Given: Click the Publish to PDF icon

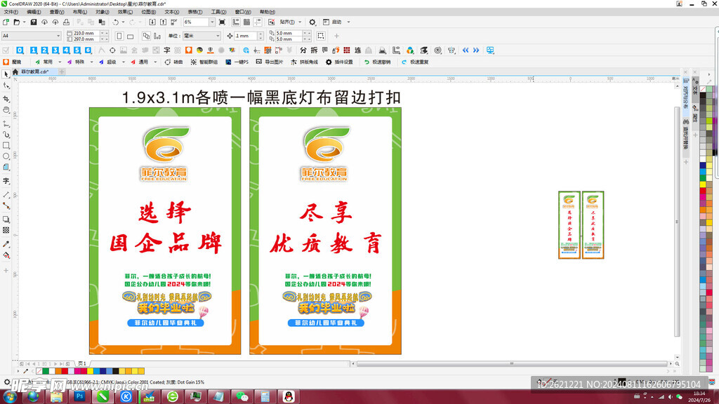Looking at the screenshot, I should (174, 22).
